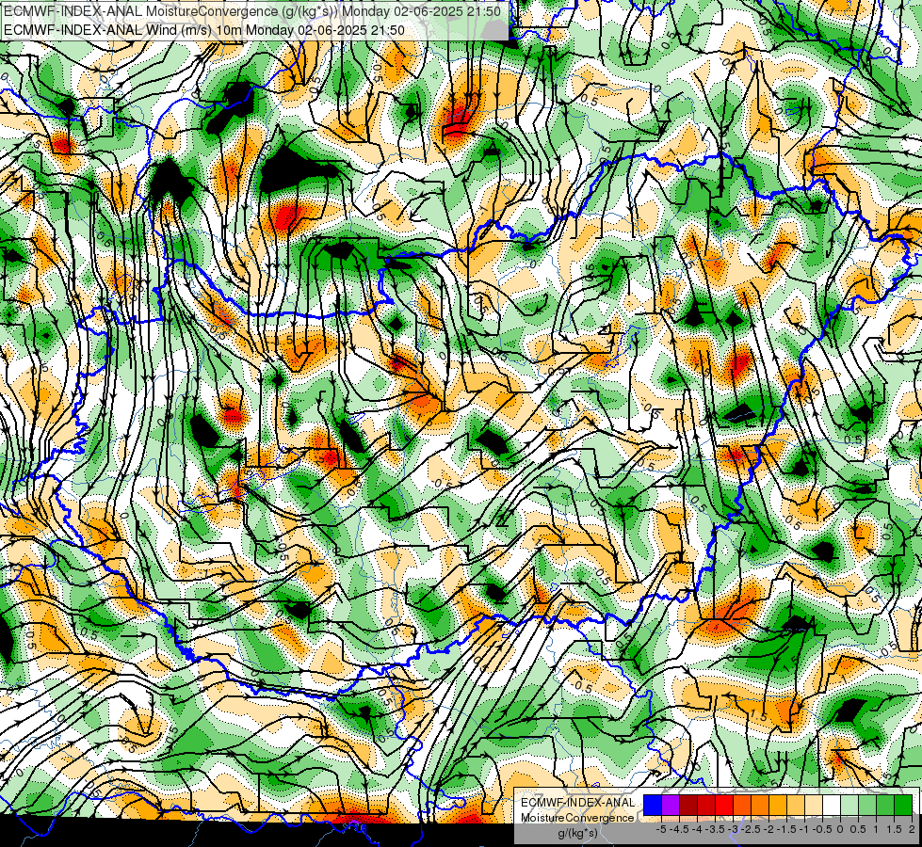Select the legend tick label '-2.5'
The image size is (922, 847).
tap(751, 829)
